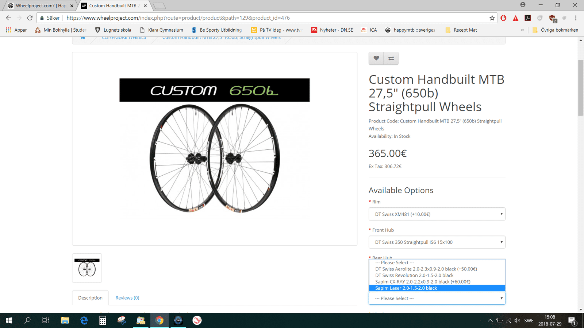
Task: Open the Nyheter - DN.SE bookmark
Action: coord(332,30)
